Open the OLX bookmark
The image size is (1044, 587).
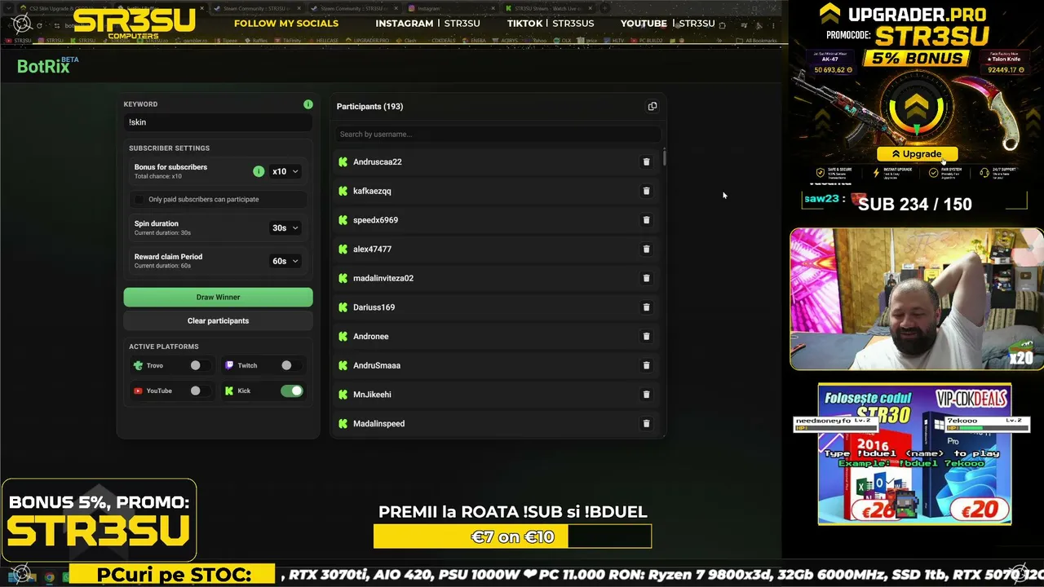[563, 40]
